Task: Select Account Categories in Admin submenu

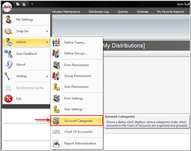Action: coord(78,121)
